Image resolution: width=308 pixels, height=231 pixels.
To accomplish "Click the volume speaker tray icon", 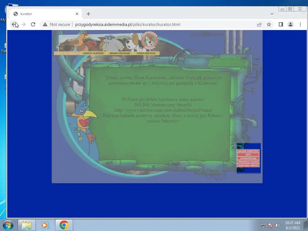I will pyautogui.click(x=278, y=225).
